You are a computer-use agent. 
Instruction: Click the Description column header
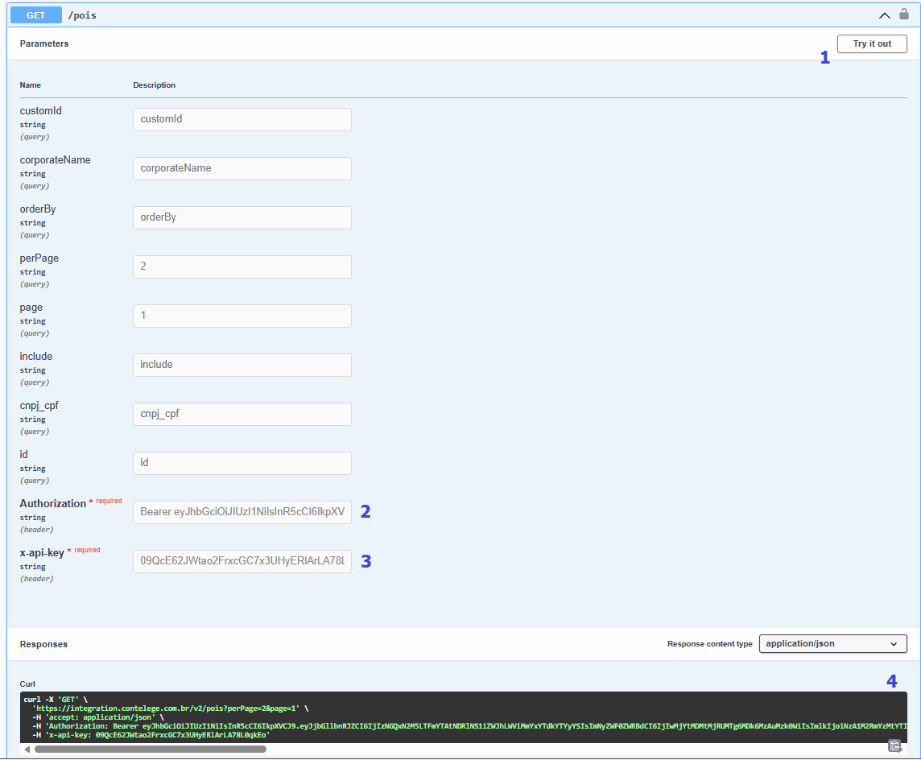[x=154, y=85]
